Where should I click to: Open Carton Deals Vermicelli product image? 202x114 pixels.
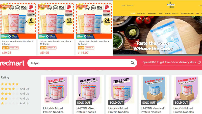154,90
